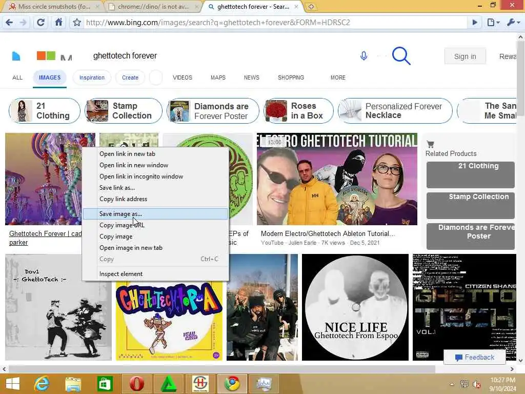Click the Sign in button

pyautogui.click(x=465, y=56)
